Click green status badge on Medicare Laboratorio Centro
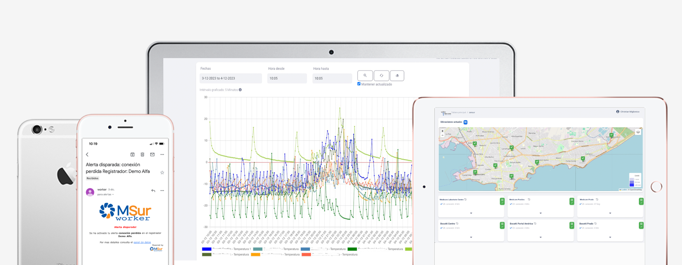 (x=502, y=201)
